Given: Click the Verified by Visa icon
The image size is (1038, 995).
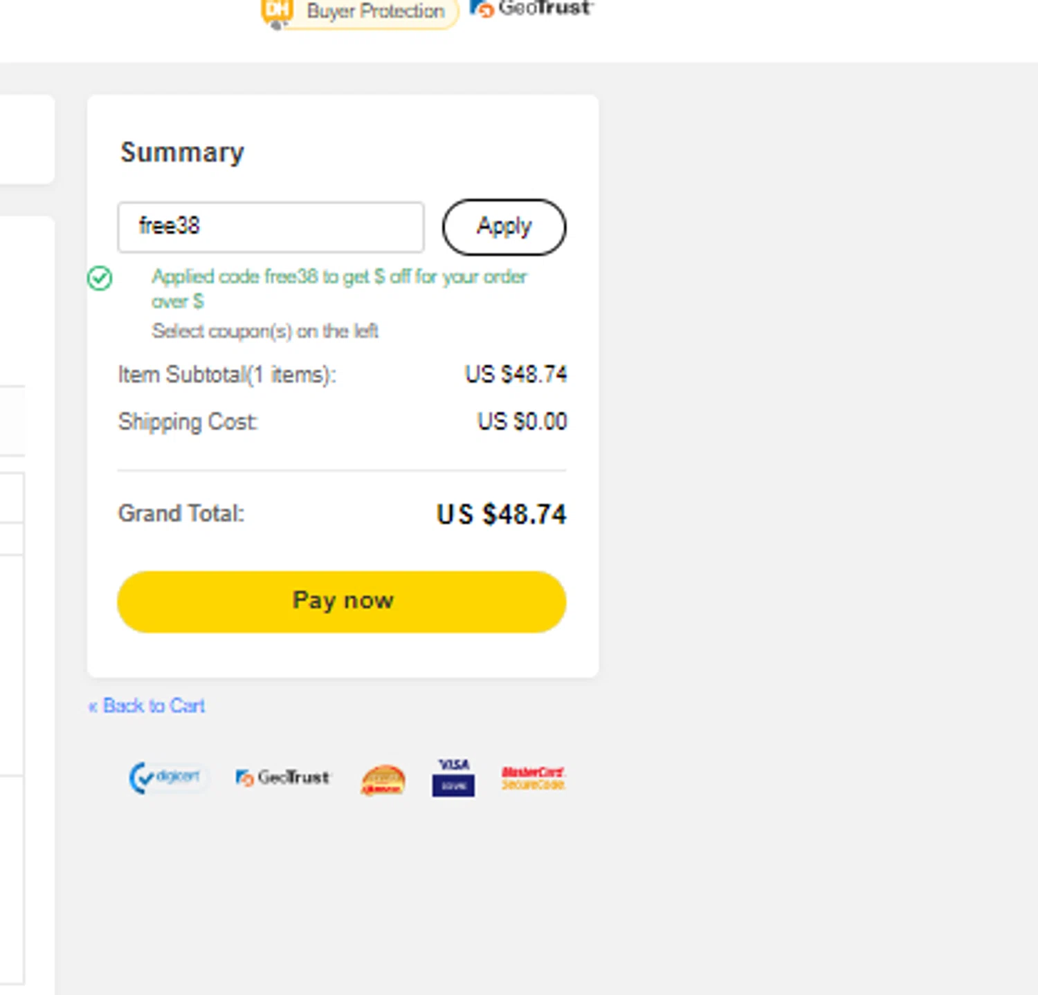Looking at the screenshot, I should [453, 778].
